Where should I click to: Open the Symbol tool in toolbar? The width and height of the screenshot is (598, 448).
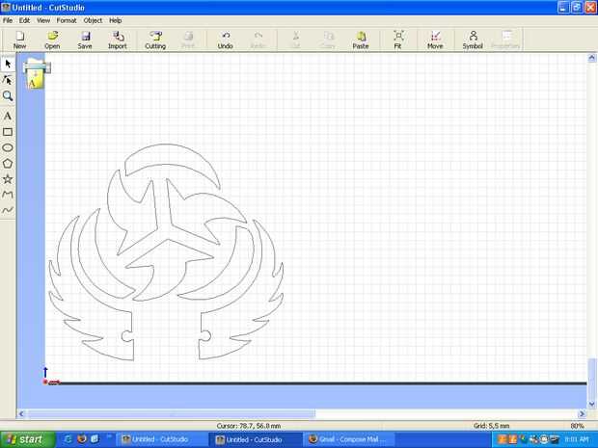click(x=473, y=40)
